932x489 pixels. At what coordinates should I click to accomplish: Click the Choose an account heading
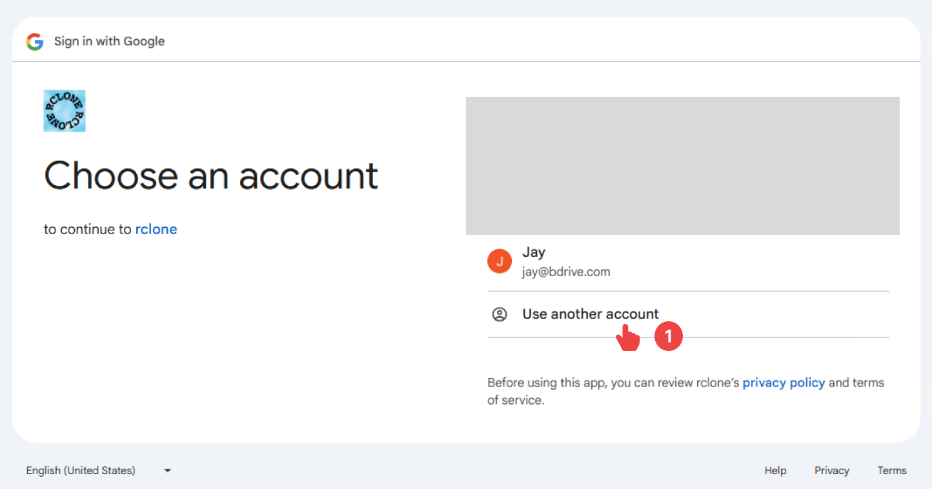[x=210, y=175]
